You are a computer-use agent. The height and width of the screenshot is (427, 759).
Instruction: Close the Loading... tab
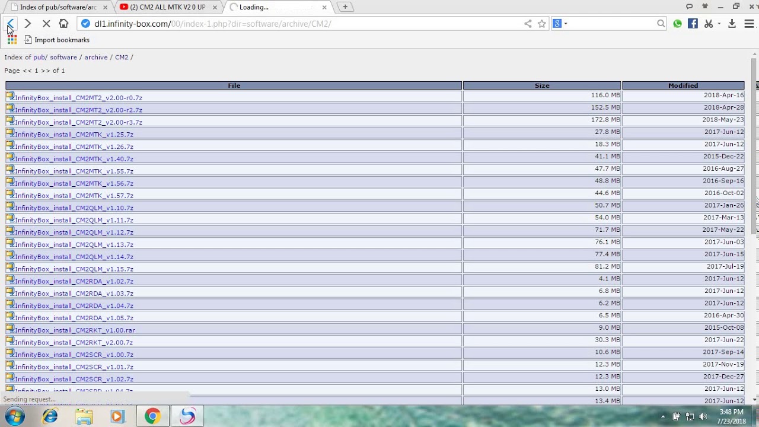pos(324,7)
